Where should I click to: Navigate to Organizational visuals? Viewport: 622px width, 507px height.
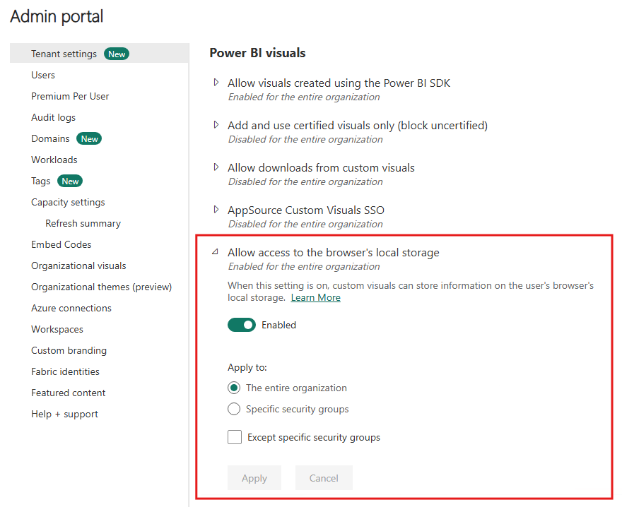pos(78,266)
